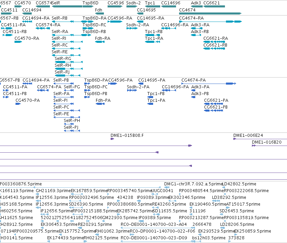287x243 pixels.
Task: Select transcript CG6621-RB
Action: 215,45
